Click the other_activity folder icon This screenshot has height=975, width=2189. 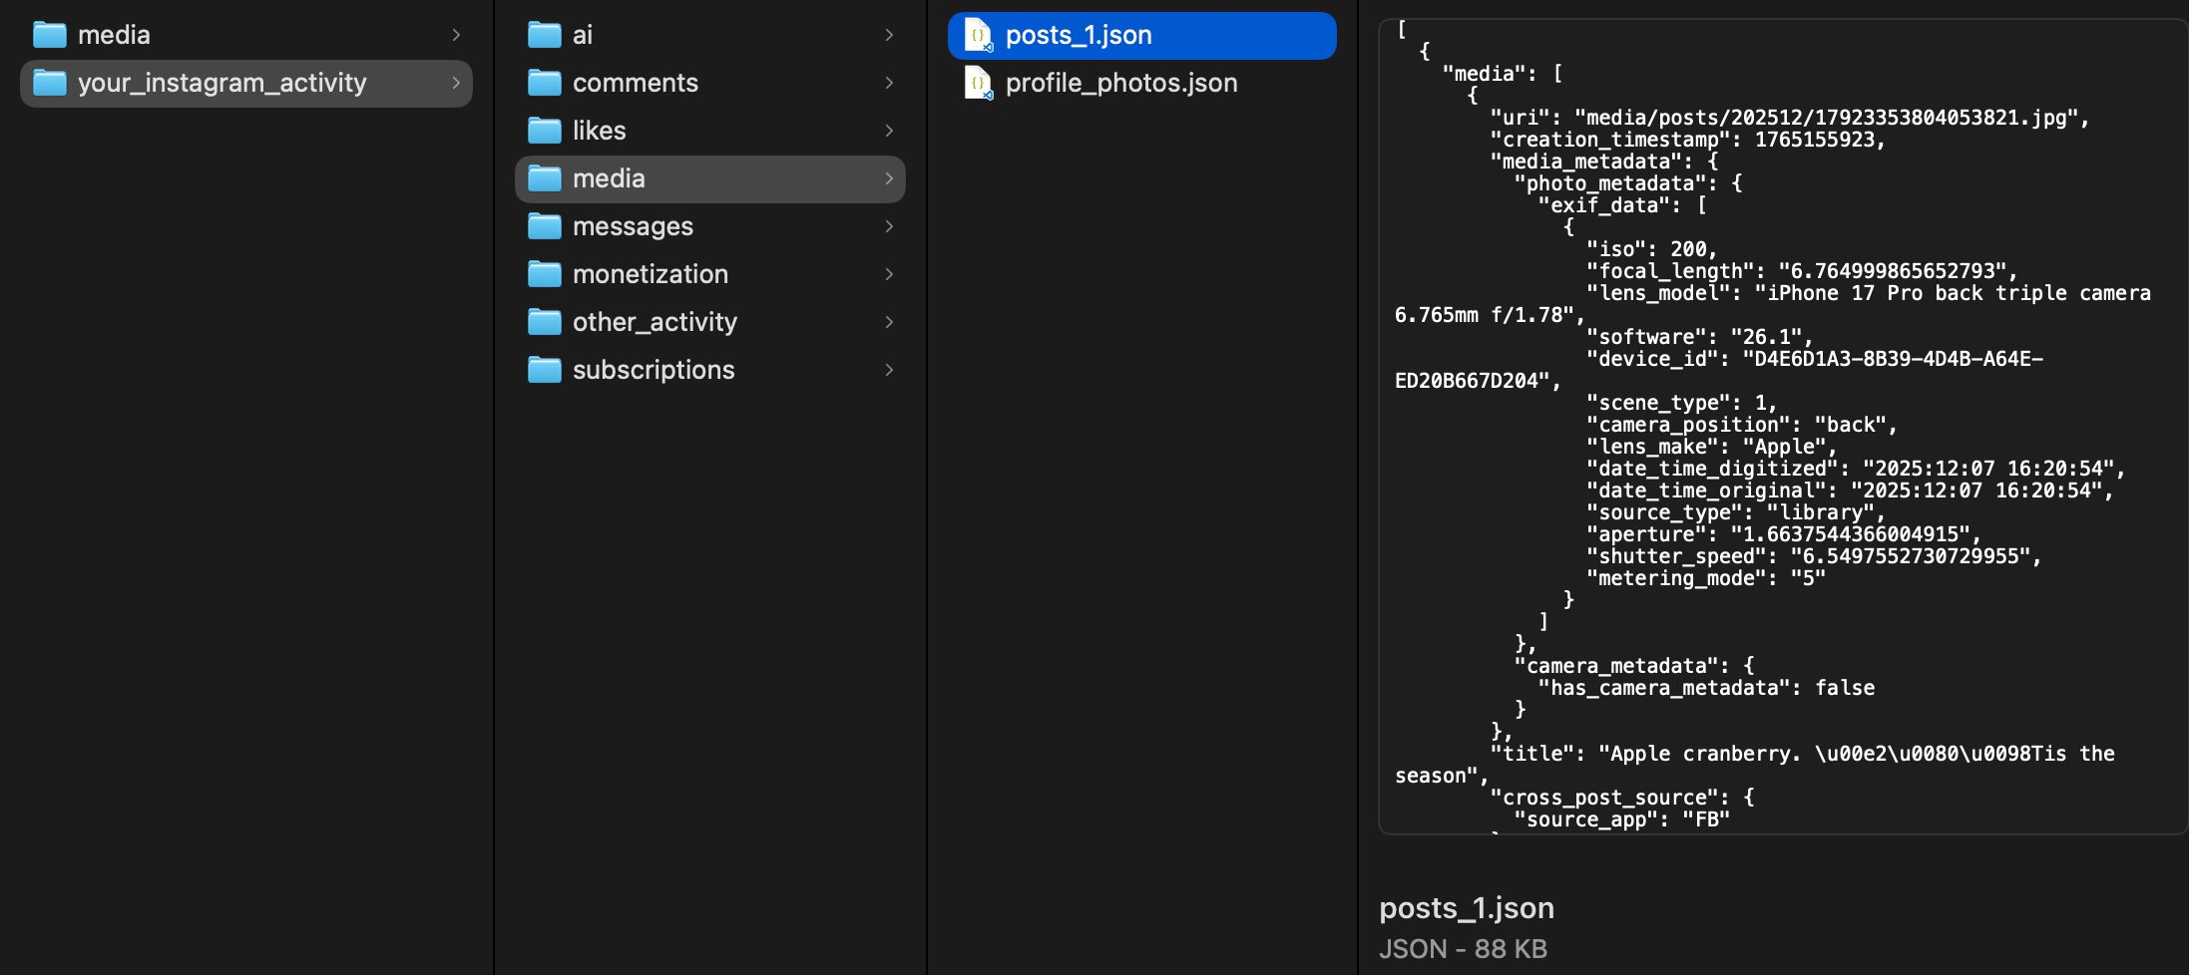pyautogui.click(x=544, y=321)
